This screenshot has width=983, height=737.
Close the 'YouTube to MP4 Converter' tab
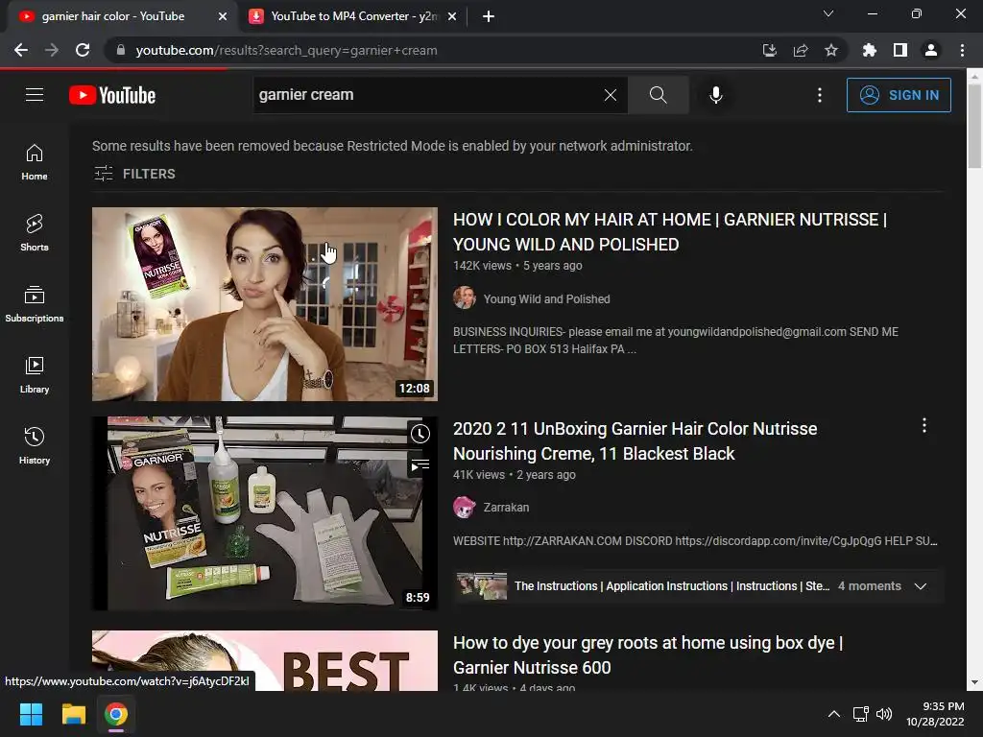[x=452, y=16]
